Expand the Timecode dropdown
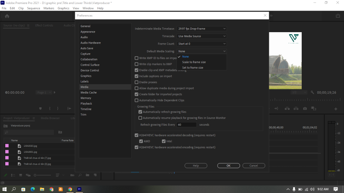 (x=202, y=36)
